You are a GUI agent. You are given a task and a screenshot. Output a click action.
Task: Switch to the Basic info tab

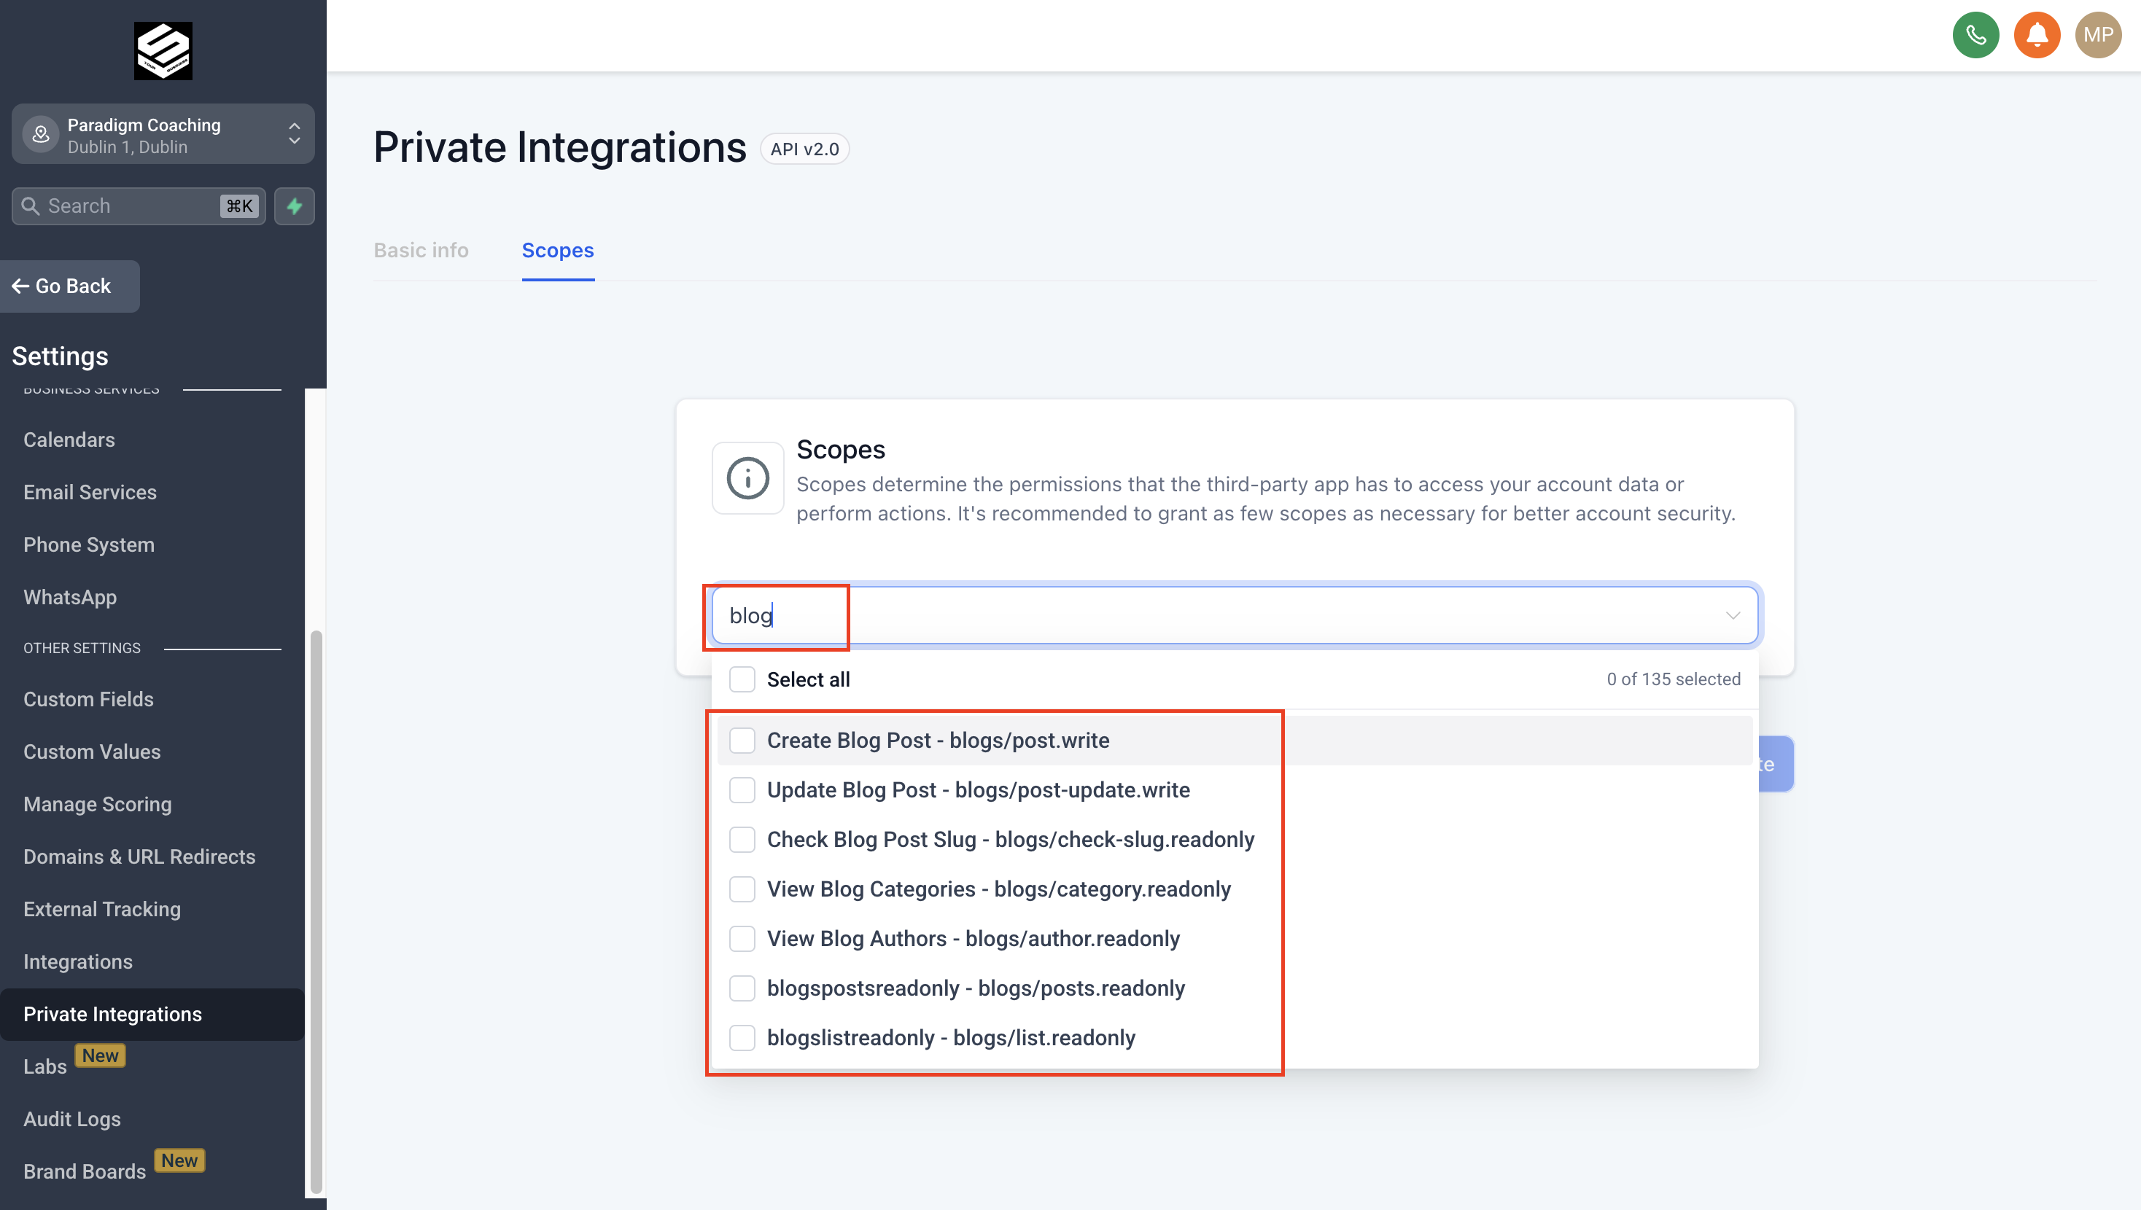click(421, 250)
